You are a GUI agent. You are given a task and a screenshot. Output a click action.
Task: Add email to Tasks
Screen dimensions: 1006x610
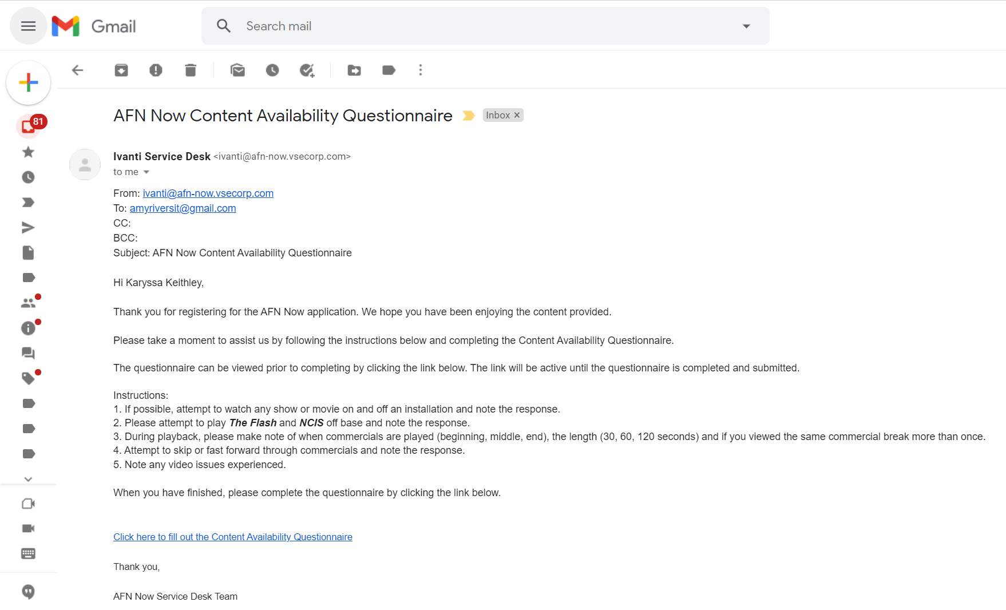[x=307, y=70]
